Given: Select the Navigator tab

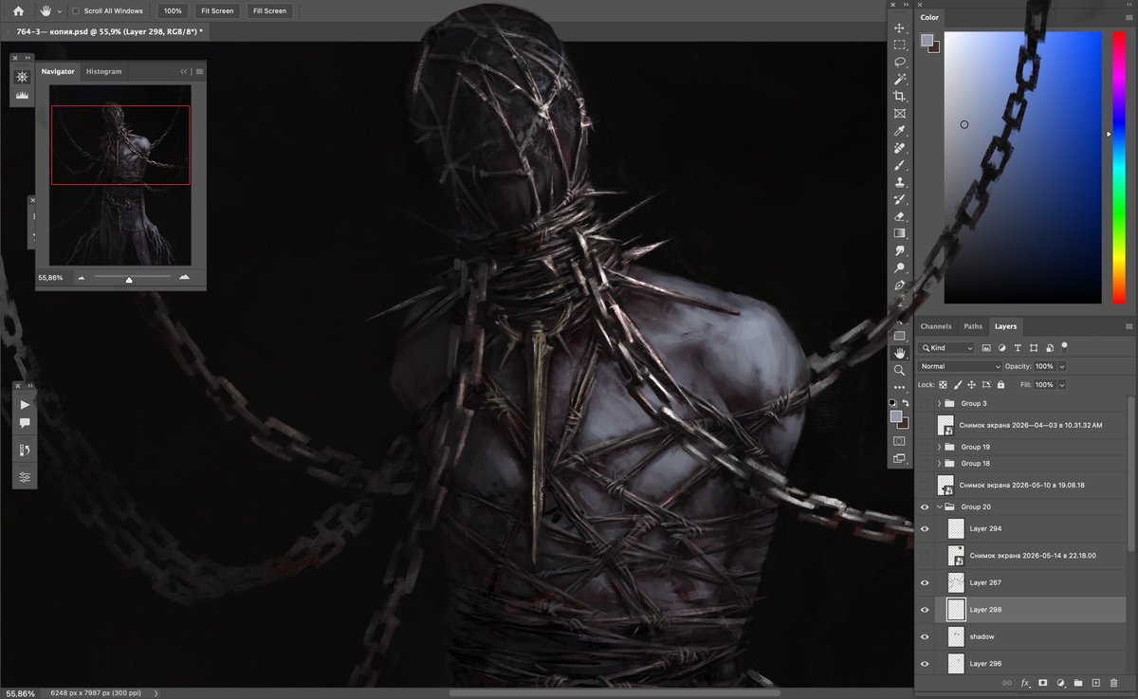Looking at the screenshot, I should [58, 71].
